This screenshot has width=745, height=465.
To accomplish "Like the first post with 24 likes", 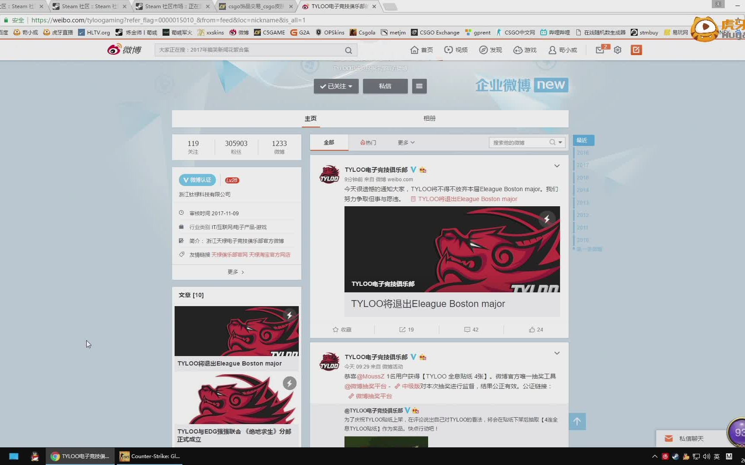I will (536, 329).
